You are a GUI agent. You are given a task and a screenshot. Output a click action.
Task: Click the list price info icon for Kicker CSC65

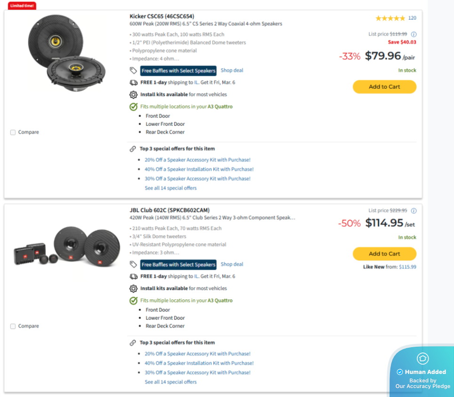pyautogui.click(x=414, y=34)
